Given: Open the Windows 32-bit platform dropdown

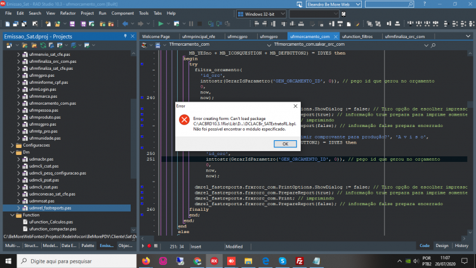Looking at the screenshot, I should pyautogui.click(x=261, y=14).
